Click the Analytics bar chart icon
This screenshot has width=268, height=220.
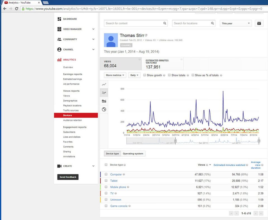click(59, 60)
